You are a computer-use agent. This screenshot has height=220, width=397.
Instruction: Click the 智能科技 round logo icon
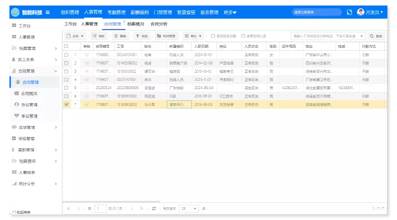coord(15,12)
